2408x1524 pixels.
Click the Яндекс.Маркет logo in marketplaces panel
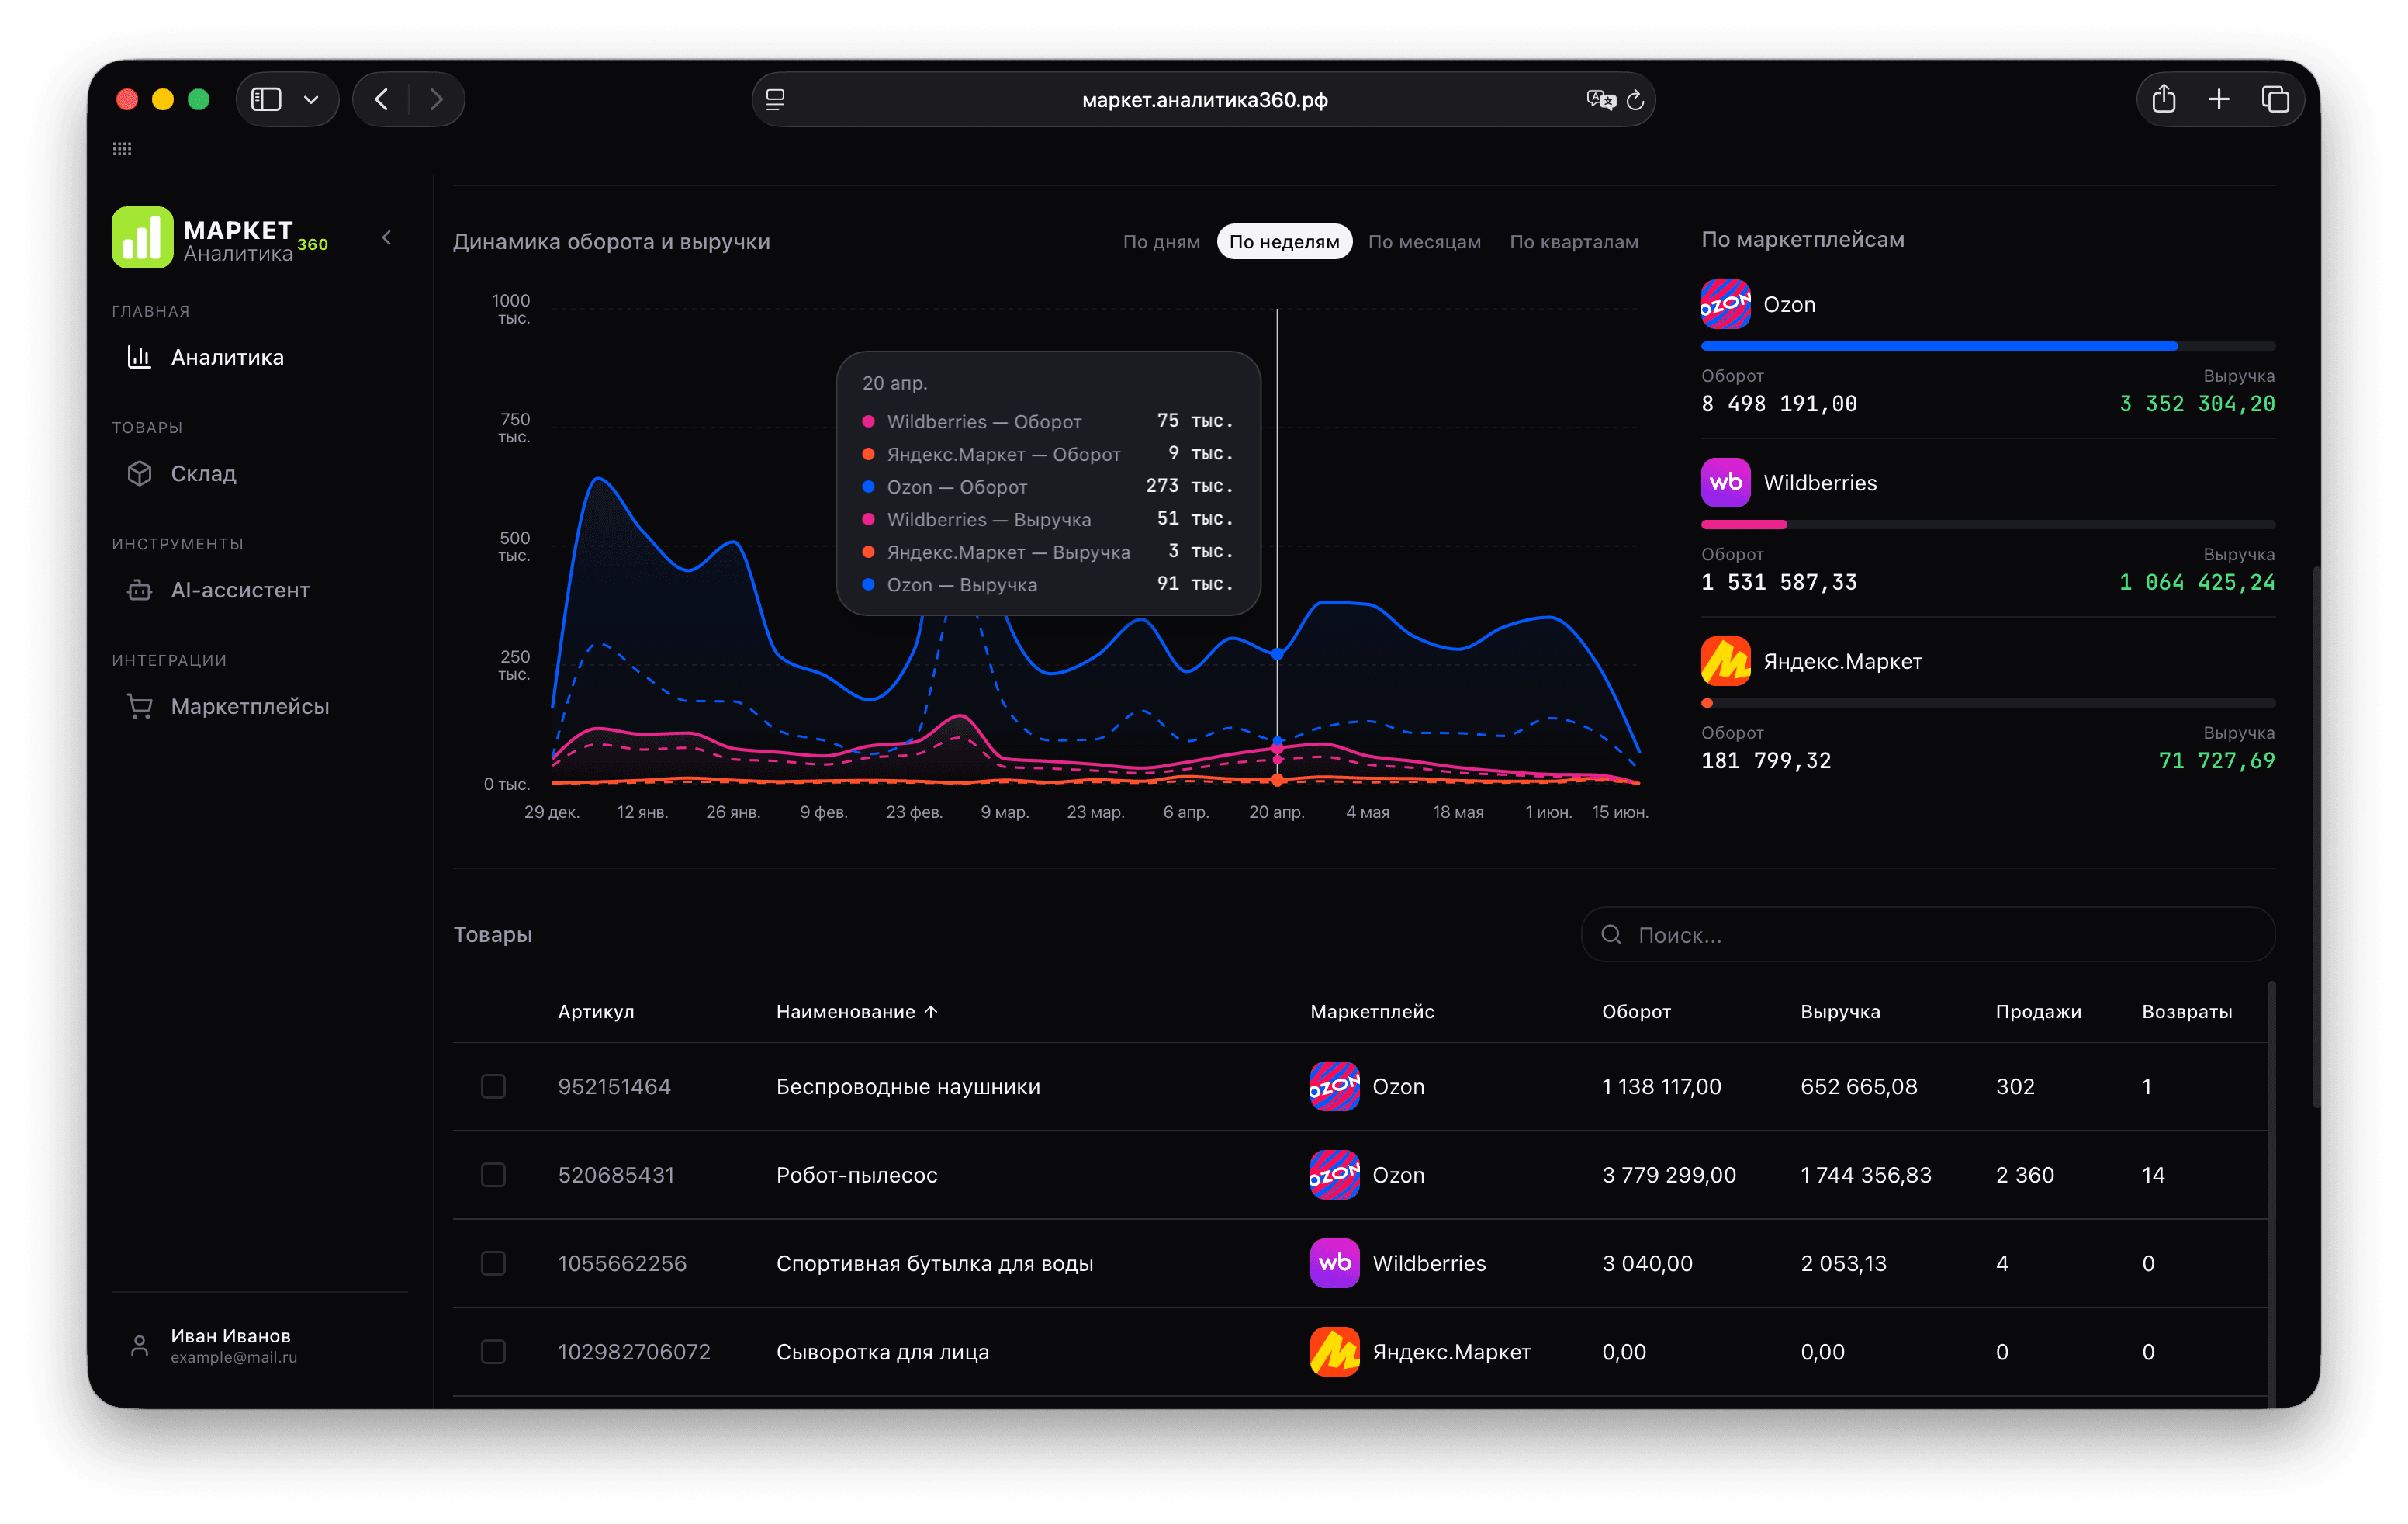click(1725, 661)
